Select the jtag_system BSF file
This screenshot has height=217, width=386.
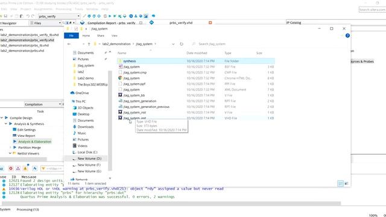point(131,67)
